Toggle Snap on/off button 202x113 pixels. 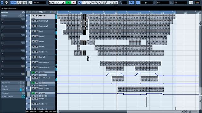coord(138,3)
